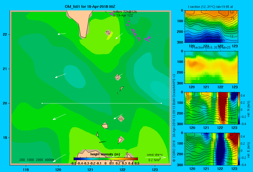Open the temperature section plot

[211, 27]
